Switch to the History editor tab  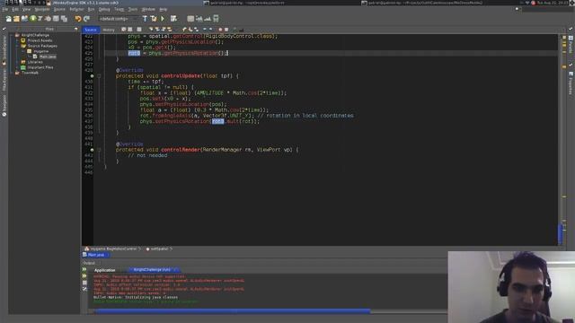click(x=109, y=30)
